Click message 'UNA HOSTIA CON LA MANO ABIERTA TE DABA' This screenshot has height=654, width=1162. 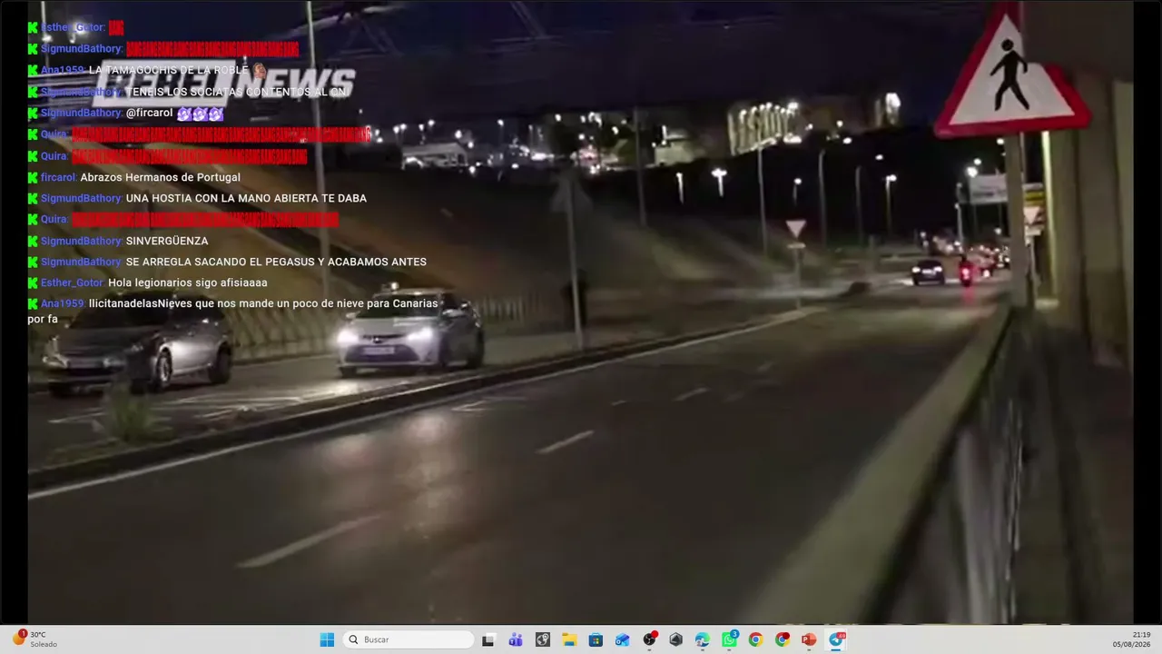[246, 198]
